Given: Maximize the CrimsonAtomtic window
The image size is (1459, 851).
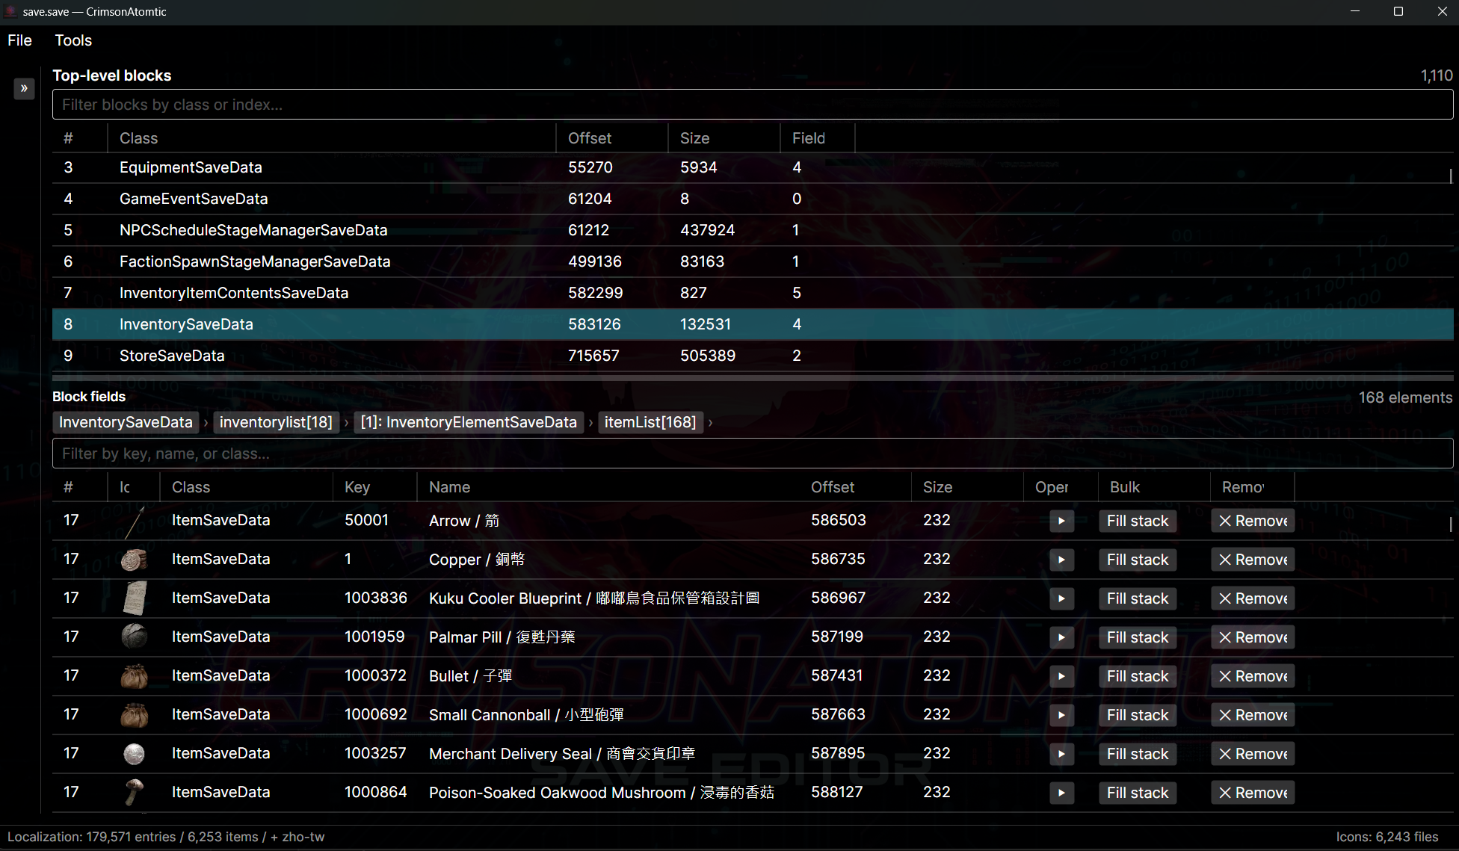Looking at the screenshot, I should click(x=1398, y=11).
